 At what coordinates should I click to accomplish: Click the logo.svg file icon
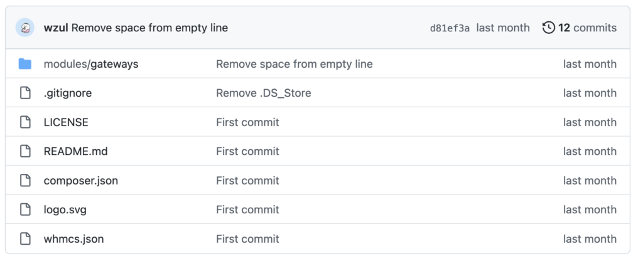25,210
